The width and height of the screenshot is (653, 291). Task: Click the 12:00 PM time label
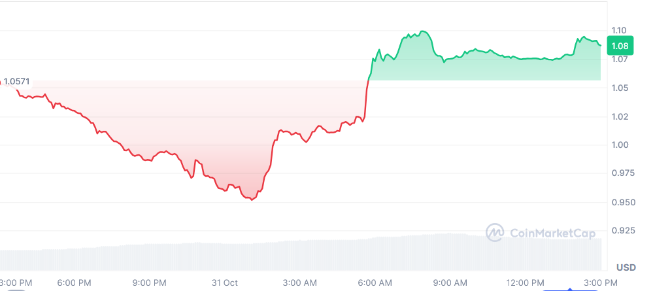pyautogui.click(x=526, y=282)
